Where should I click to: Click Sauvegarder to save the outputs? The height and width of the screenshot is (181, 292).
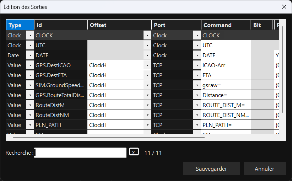(211, 169)
